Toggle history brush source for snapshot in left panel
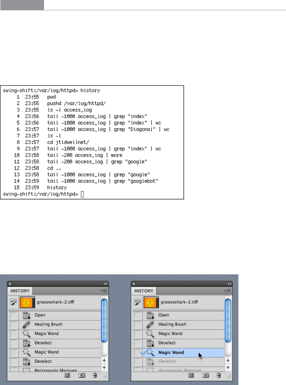This screenshot has width=286, height=385. (14, 302)
